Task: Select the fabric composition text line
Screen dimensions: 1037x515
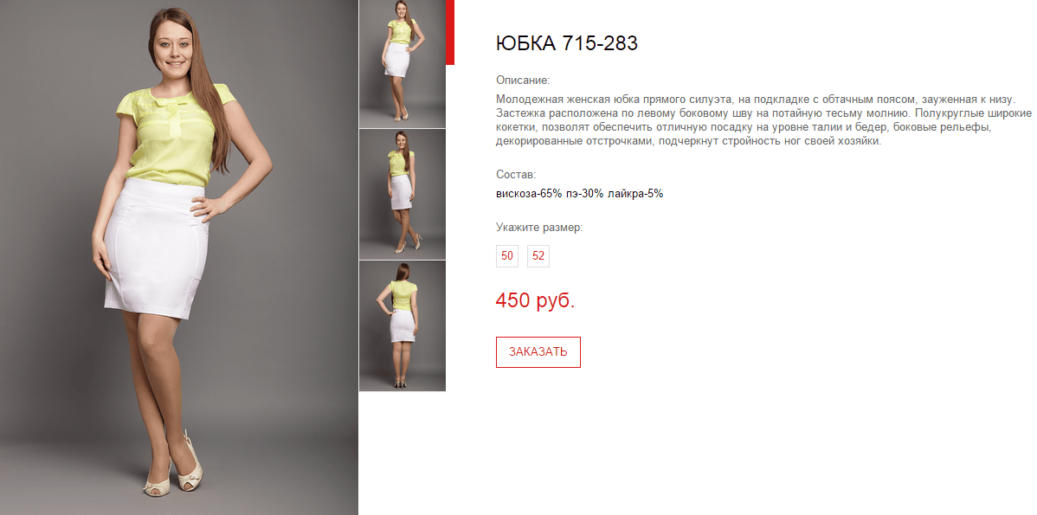Action: pyautogui.click(x=579, y=195)
